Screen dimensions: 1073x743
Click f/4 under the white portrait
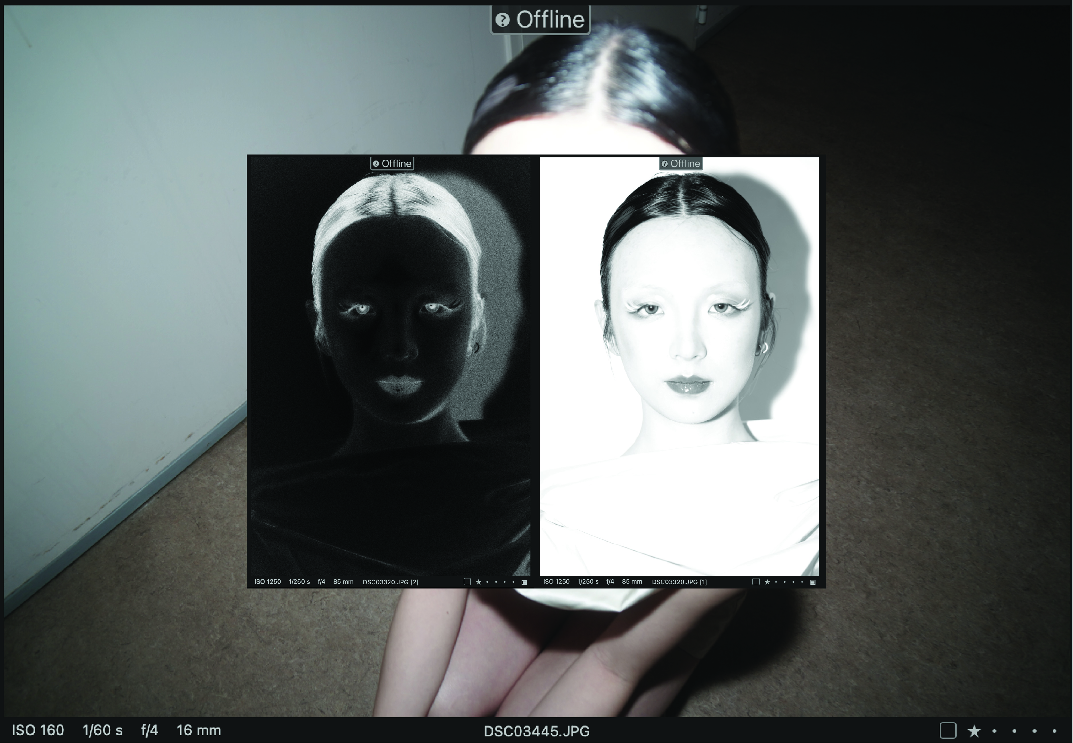(610, 582)
